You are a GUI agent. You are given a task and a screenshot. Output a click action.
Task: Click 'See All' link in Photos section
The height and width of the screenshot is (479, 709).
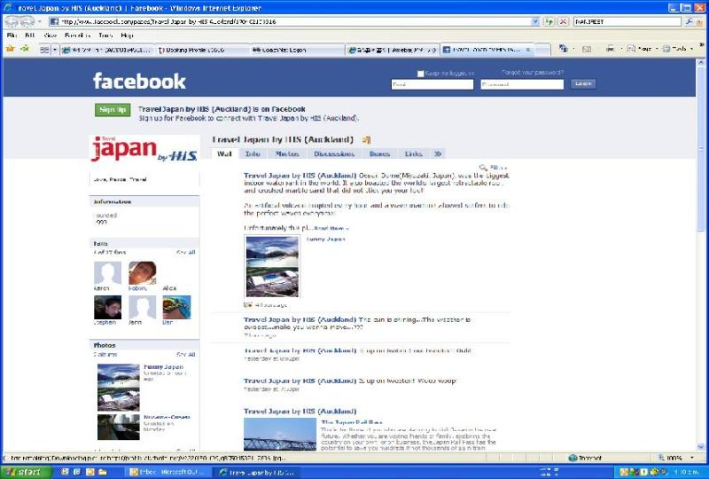tap(186, 355)
